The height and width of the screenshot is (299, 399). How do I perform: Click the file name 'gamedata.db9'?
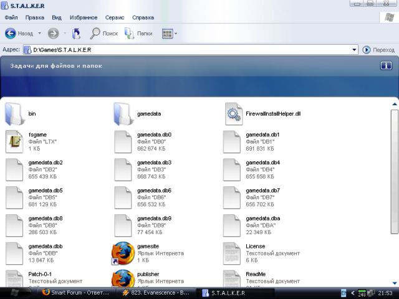coord(154,219)
